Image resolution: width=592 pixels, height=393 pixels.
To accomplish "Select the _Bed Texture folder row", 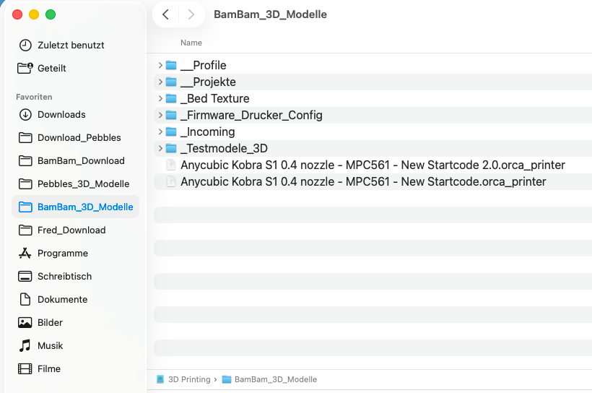I will 214,99.
